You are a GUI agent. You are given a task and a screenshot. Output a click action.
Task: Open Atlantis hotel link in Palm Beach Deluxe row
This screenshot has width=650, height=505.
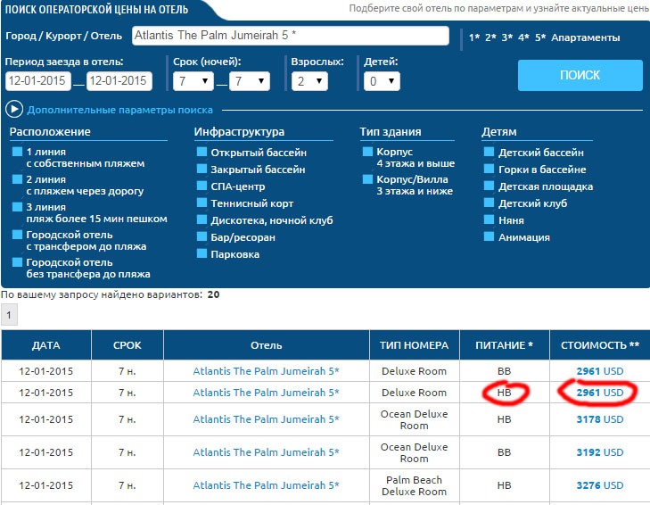266,485
